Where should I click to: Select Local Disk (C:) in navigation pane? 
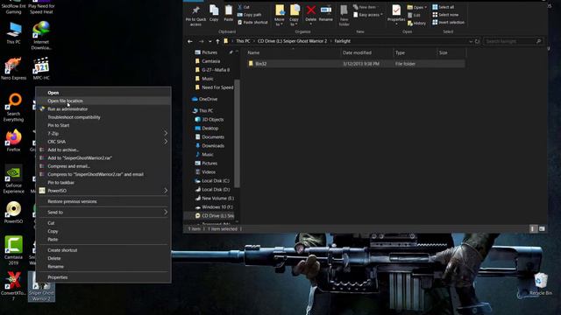click(216, 181)
